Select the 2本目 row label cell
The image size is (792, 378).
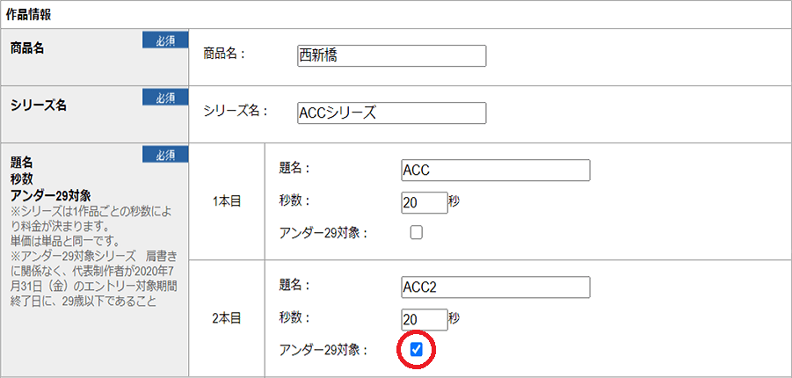(x=227, y=319)
